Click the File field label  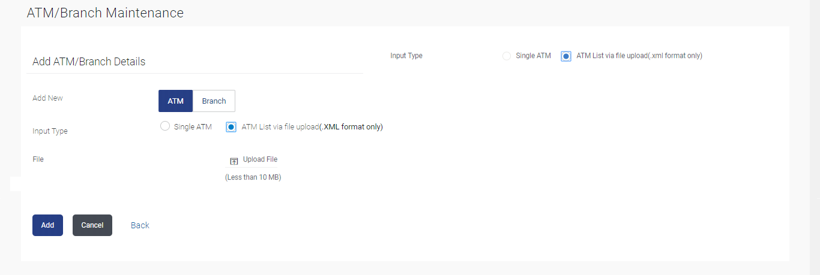click(38, 159)
